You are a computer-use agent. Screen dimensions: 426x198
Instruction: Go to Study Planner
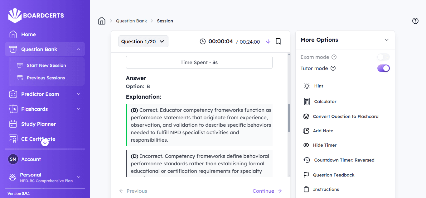coord(38,124)
